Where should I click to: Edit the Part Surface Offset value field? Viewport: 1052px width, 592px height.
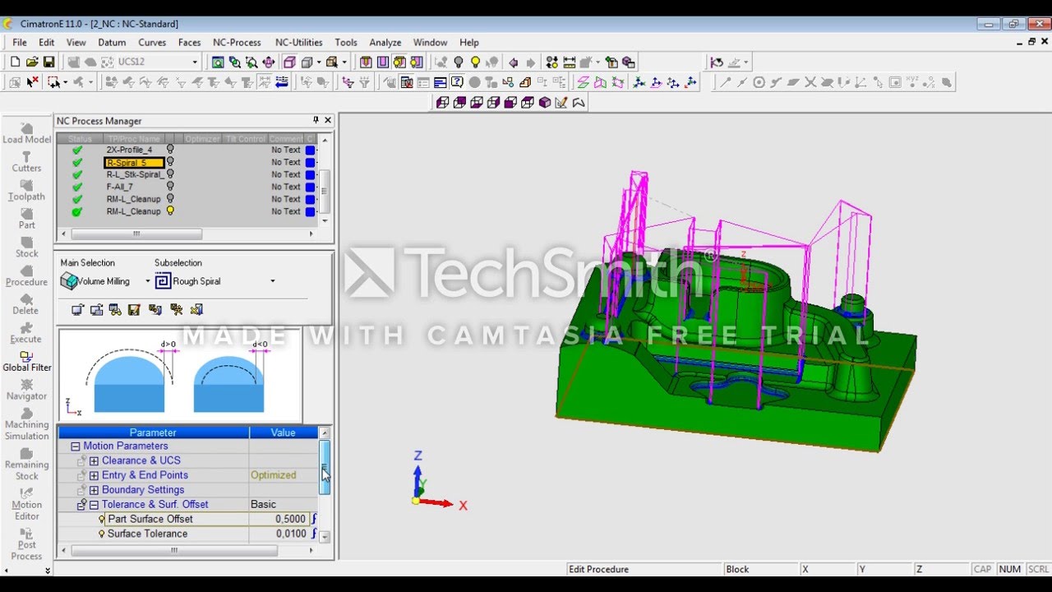point(279,519)
